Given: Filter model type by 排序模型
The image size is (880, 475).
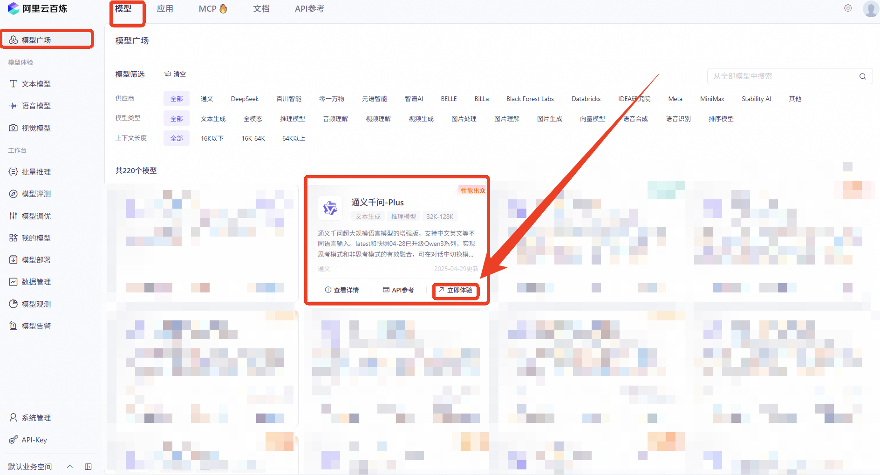Looking at the screenshot, I should pos(721,119).
